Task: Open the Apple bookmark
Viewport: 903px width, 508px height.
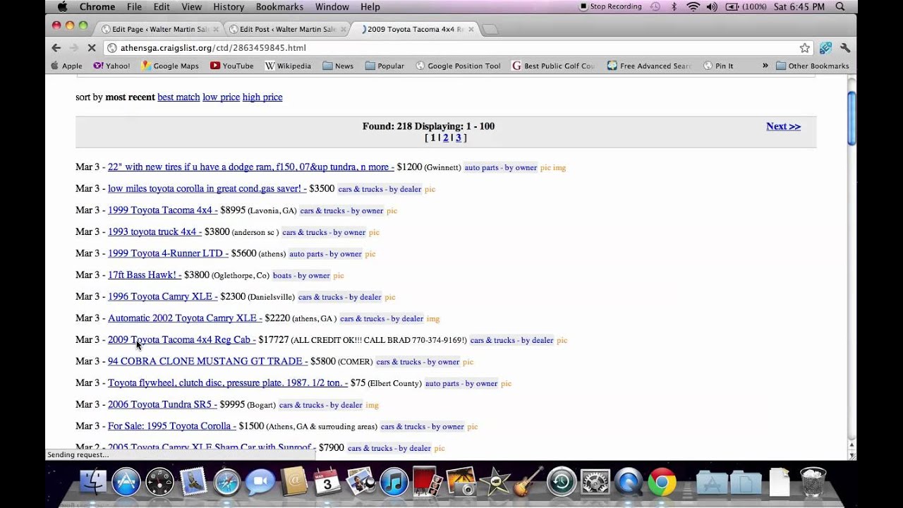Action: tap(66, 66)
